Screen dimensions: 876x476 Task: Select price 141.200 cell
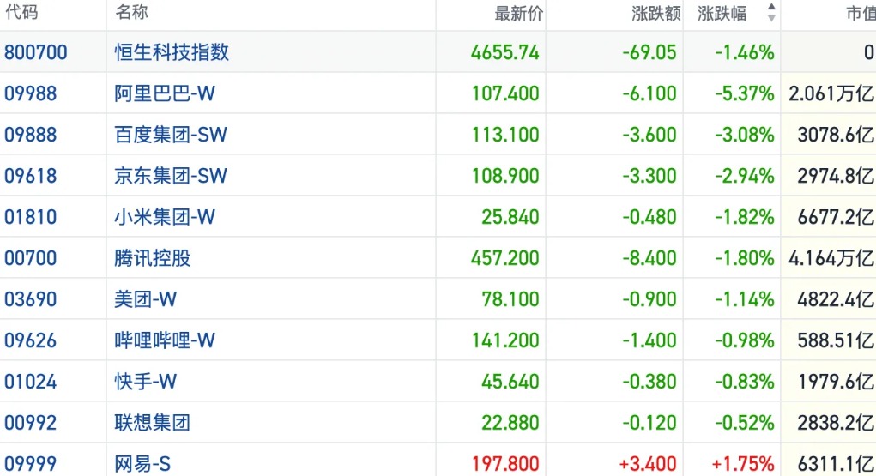505,340
